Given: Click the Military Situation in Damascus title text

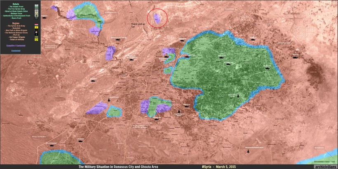Looking at the screenshot, I should click(x=118, y=167).
